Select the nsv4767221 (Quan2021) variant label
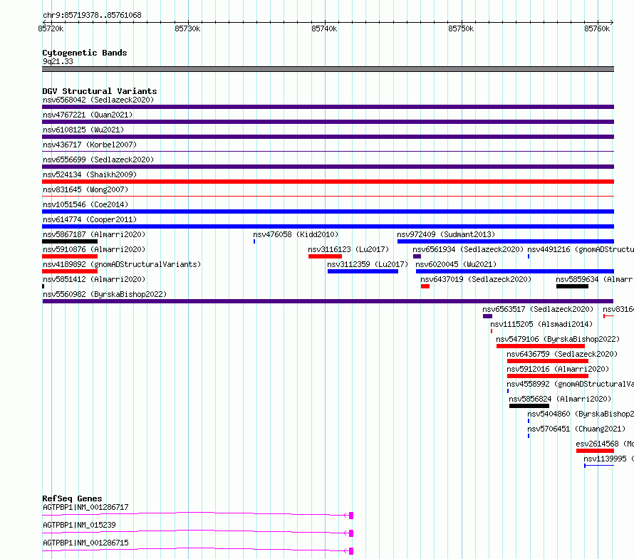634x559 pixels. 88,115
